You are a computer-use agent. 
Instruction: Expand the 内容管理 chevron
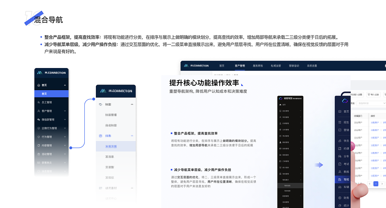tap(65, 145)
